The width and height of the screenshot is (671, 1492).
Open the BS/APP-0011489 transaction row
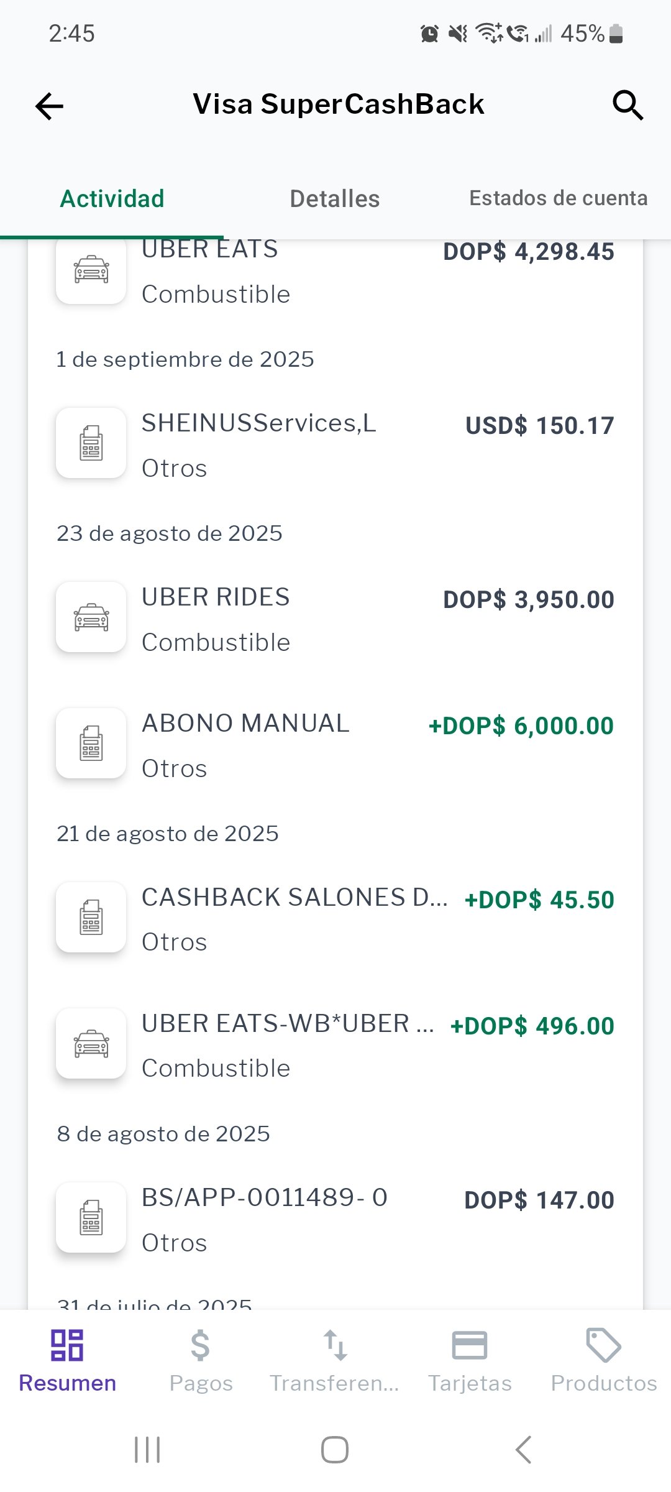pos(335,1219)
